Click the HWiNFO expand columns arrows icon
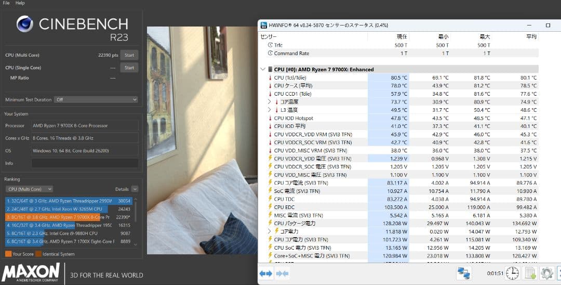 coord(265,274)
